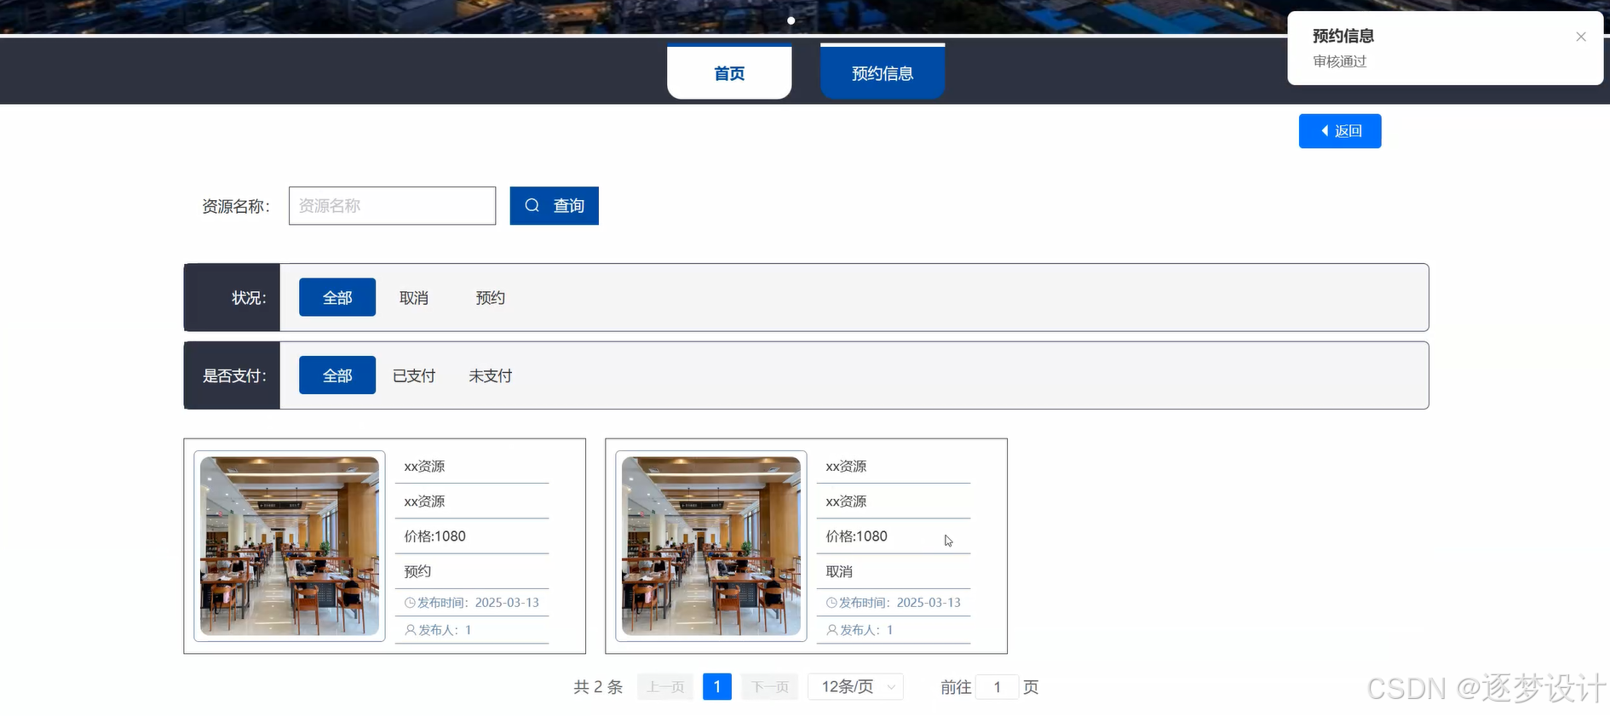Go to previous page with 上一页

click(x=665, y=687)
